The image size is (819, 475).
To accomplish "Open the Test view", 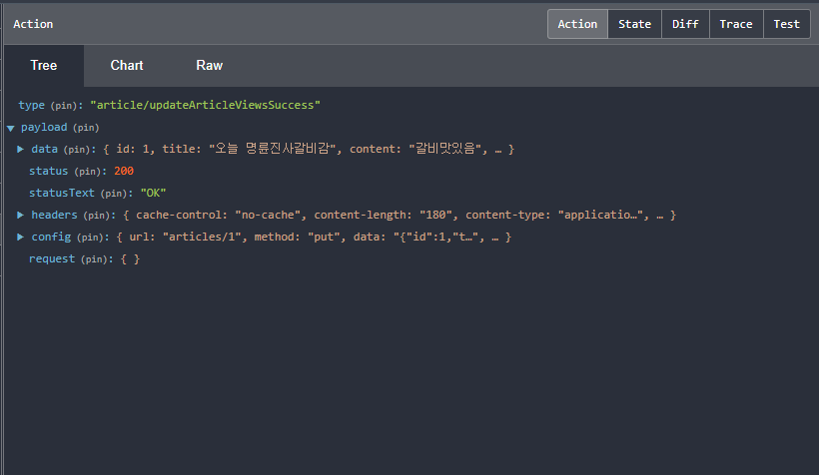I will coord(787,24).
